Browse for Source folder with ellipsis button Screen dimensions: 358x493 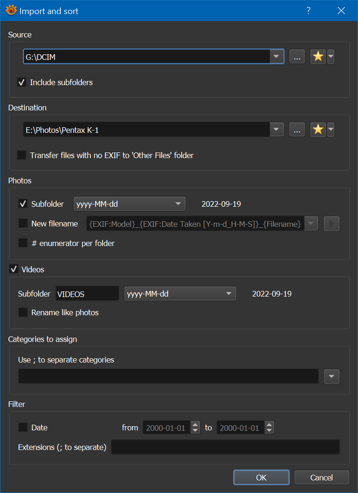(297, 57)
